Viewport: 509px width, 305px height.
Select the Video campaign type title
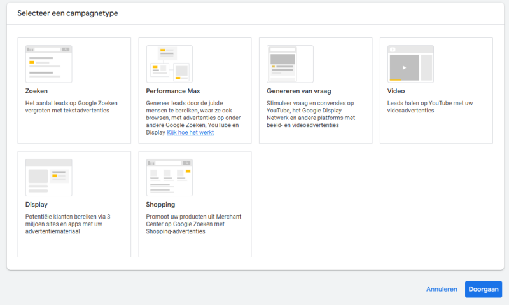[396, 91]
